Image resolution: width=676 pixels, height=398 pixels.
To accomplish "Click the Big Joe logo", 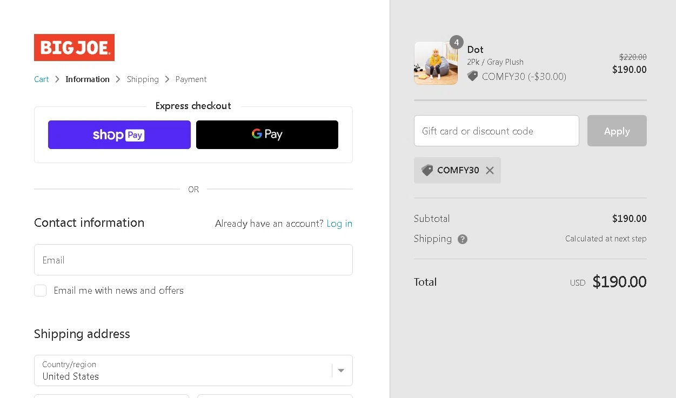I will 74,48.
